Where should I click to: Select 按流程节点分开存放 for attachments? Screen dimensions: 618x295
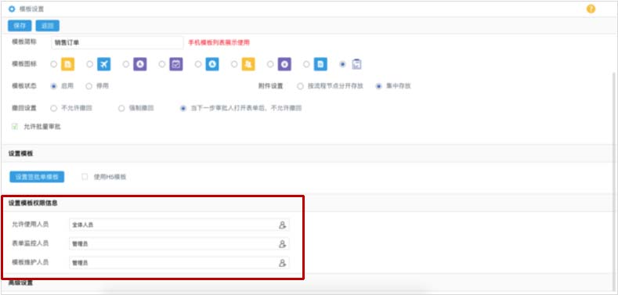(x=300, y=86)
